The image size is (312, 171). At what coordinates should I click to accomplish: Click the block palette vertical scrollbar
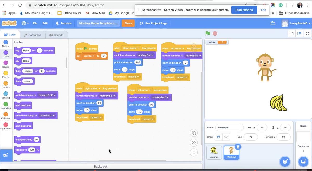coord(66,63)
